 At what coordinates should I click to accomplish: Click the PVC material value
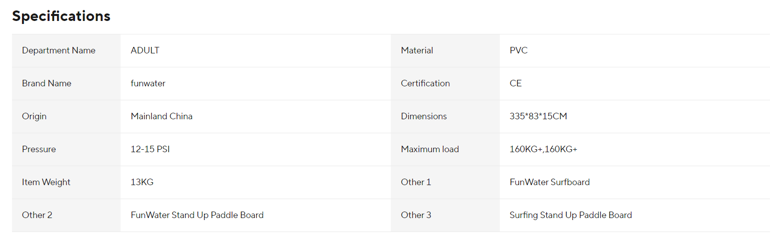(x=519, y=50)
